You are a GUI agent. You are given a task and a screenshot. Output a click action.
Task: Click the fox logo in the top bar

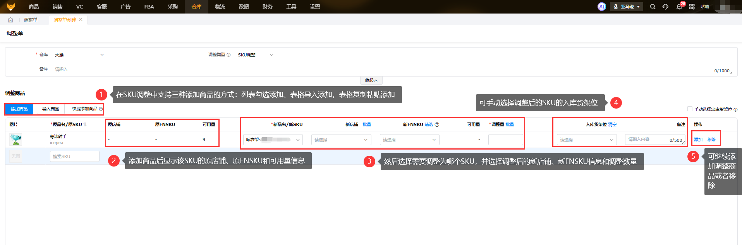click(x=11, y=7)
